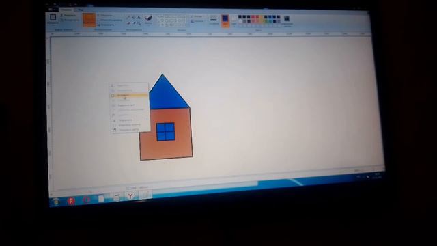Pick the black swatch in the palette
The height and width of the screenshot is (246, 437).
coord(240,17)
